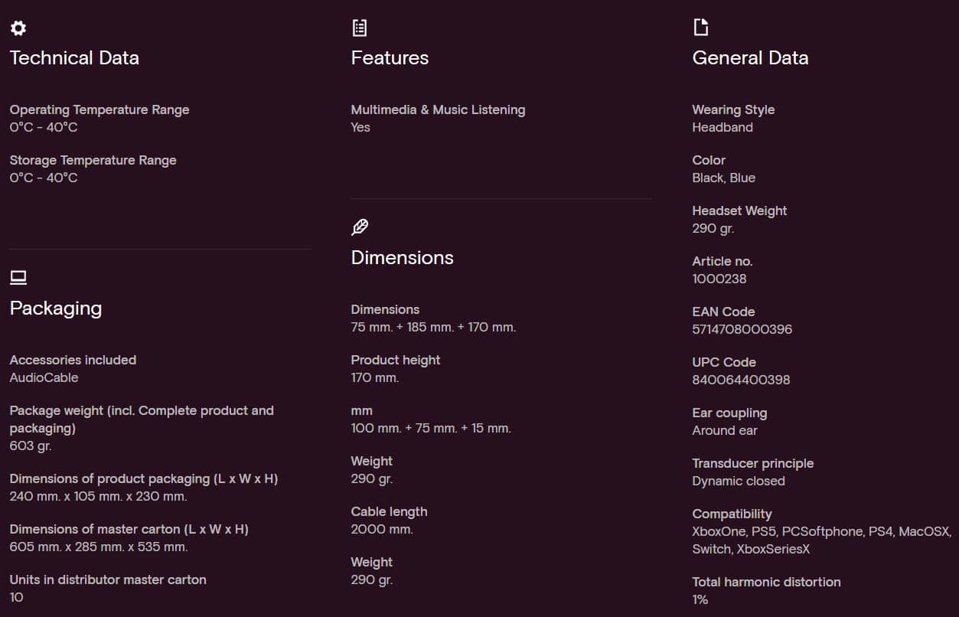
Task: Click the Total harmonic distortion label
Action: pyautogui.click(x=766, y=582)
